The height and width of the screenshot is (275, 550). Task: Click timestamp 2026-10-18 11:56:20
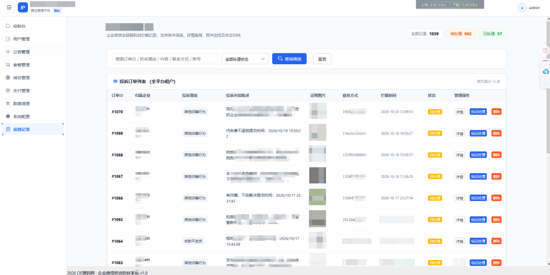(397, 177)
